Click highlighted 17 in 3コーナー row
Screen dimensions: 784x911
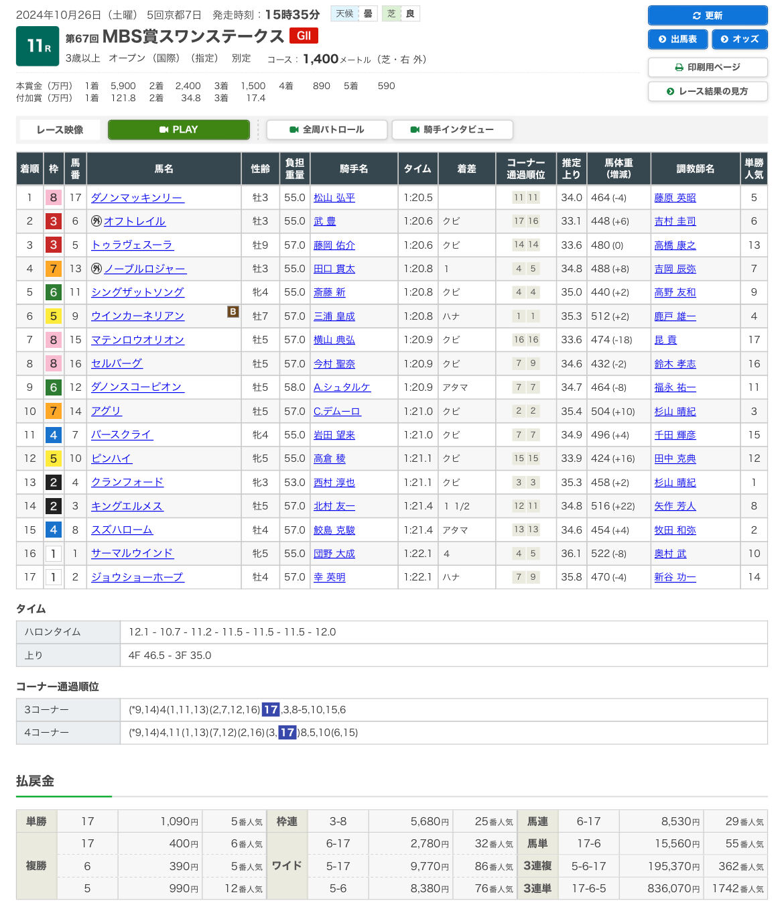(x=271, y=710)
